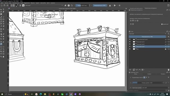Adjust the brush size slider
This screenshot has height=96, width=170.
82,5
